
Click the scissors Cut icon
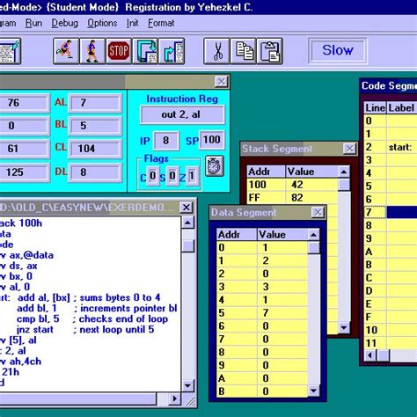217,51
